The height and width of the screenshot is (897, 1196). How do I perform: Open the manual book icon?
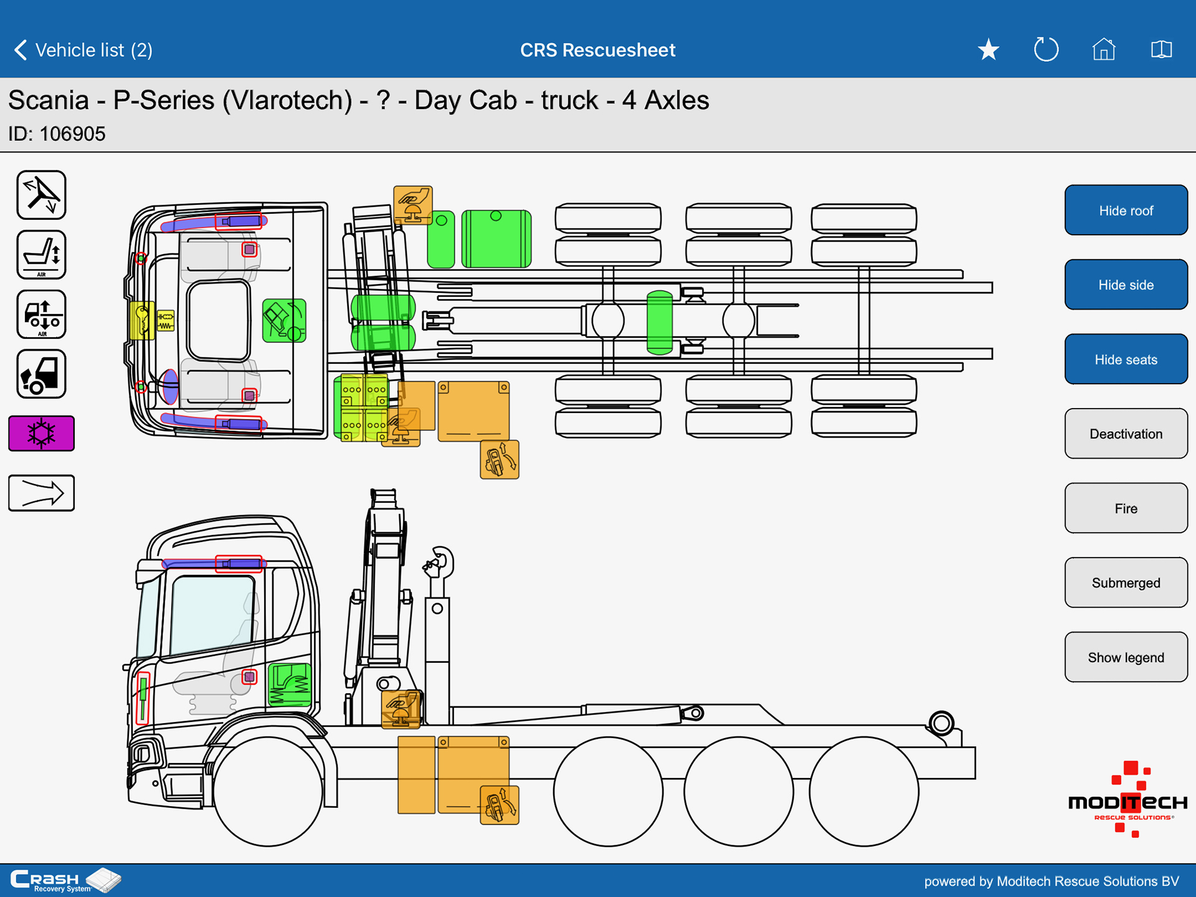click(x=1161, y=49)
